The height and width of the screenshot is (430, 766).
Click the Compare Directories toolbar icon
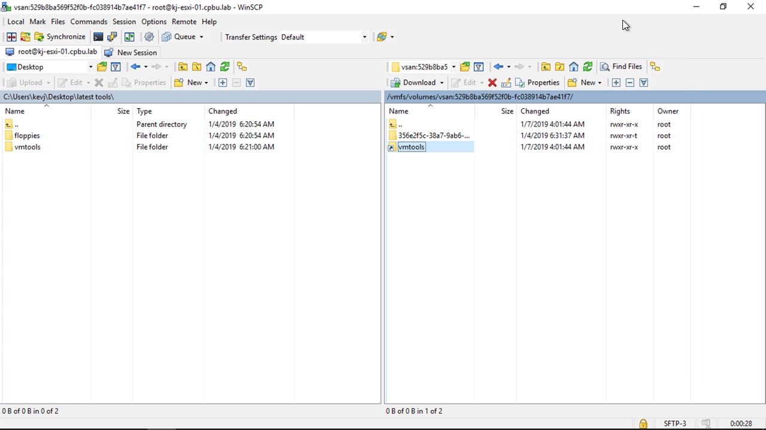point(11,37)
